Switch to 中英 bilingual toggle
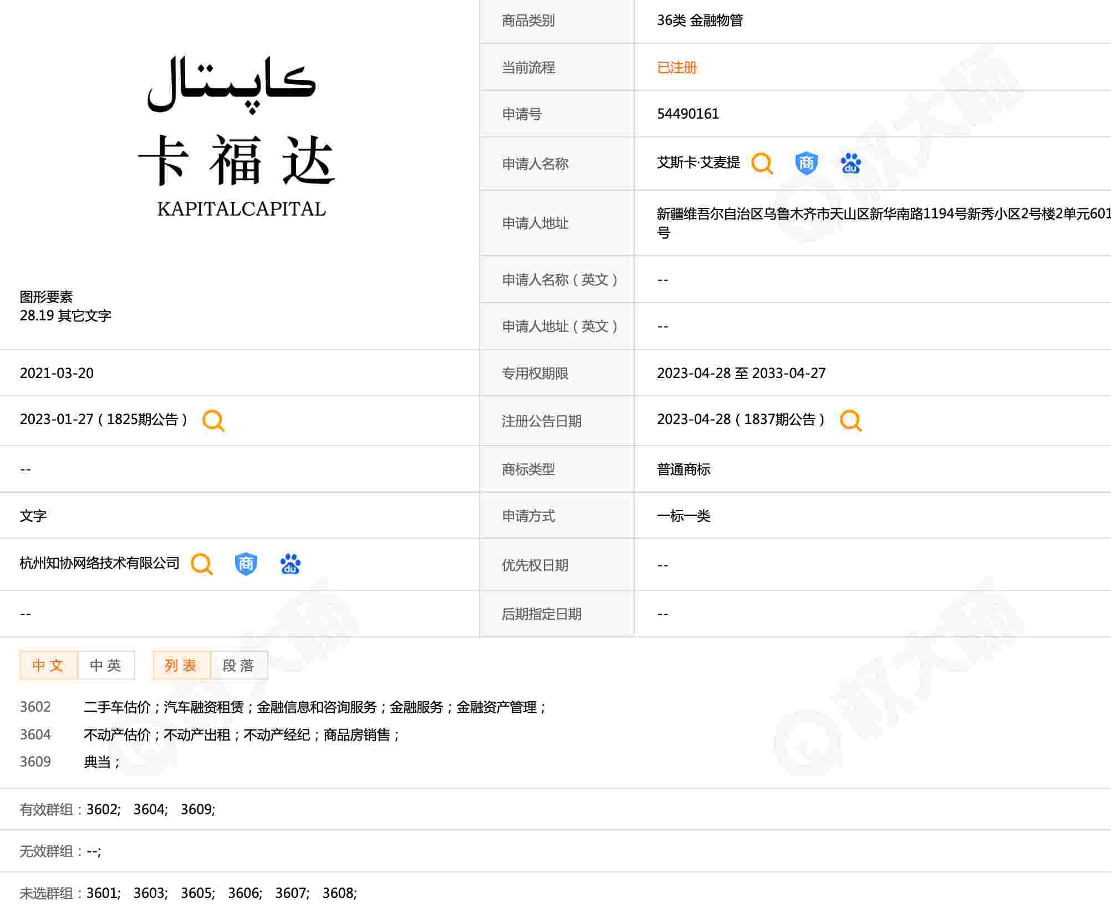 coord(106,665)
